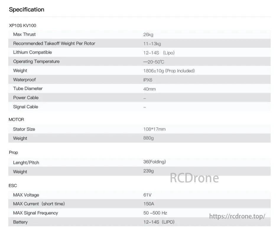Image resolution: width=276 pixels, height=230 pixels.
Task: Select the Tube Diameter row label
Action: (x=28, y=88)
